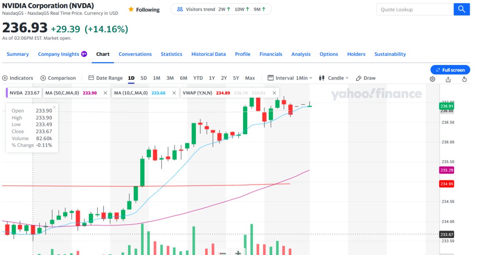The image size is (504, 255).
Task: Select the Max time range
Action: click(250, 78)
